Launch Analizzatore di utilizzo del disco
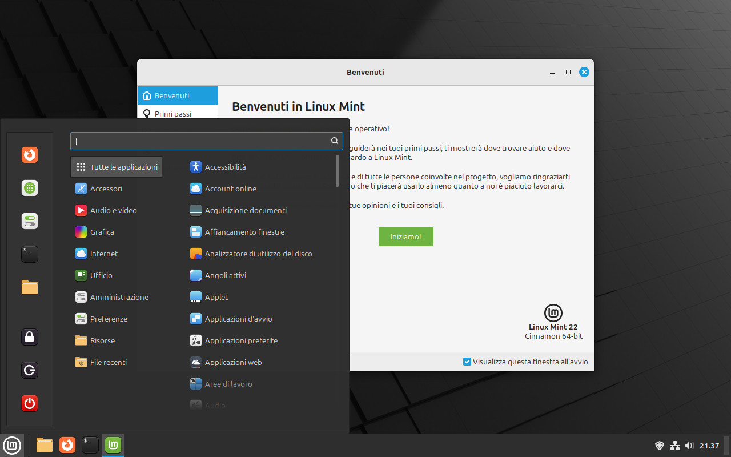Viewport: 731px width, 457px height. (x=258, y=254)
